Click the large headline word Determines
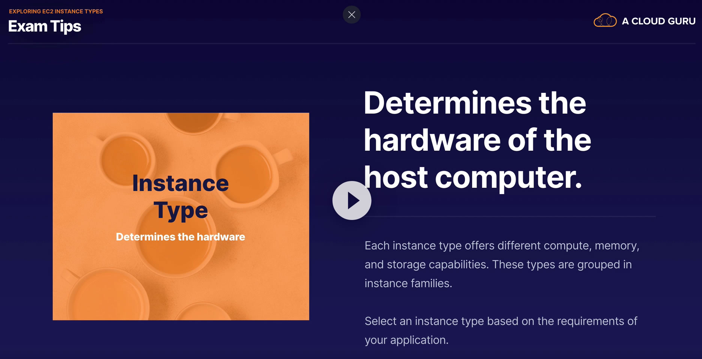 click(x=448, y=103)
